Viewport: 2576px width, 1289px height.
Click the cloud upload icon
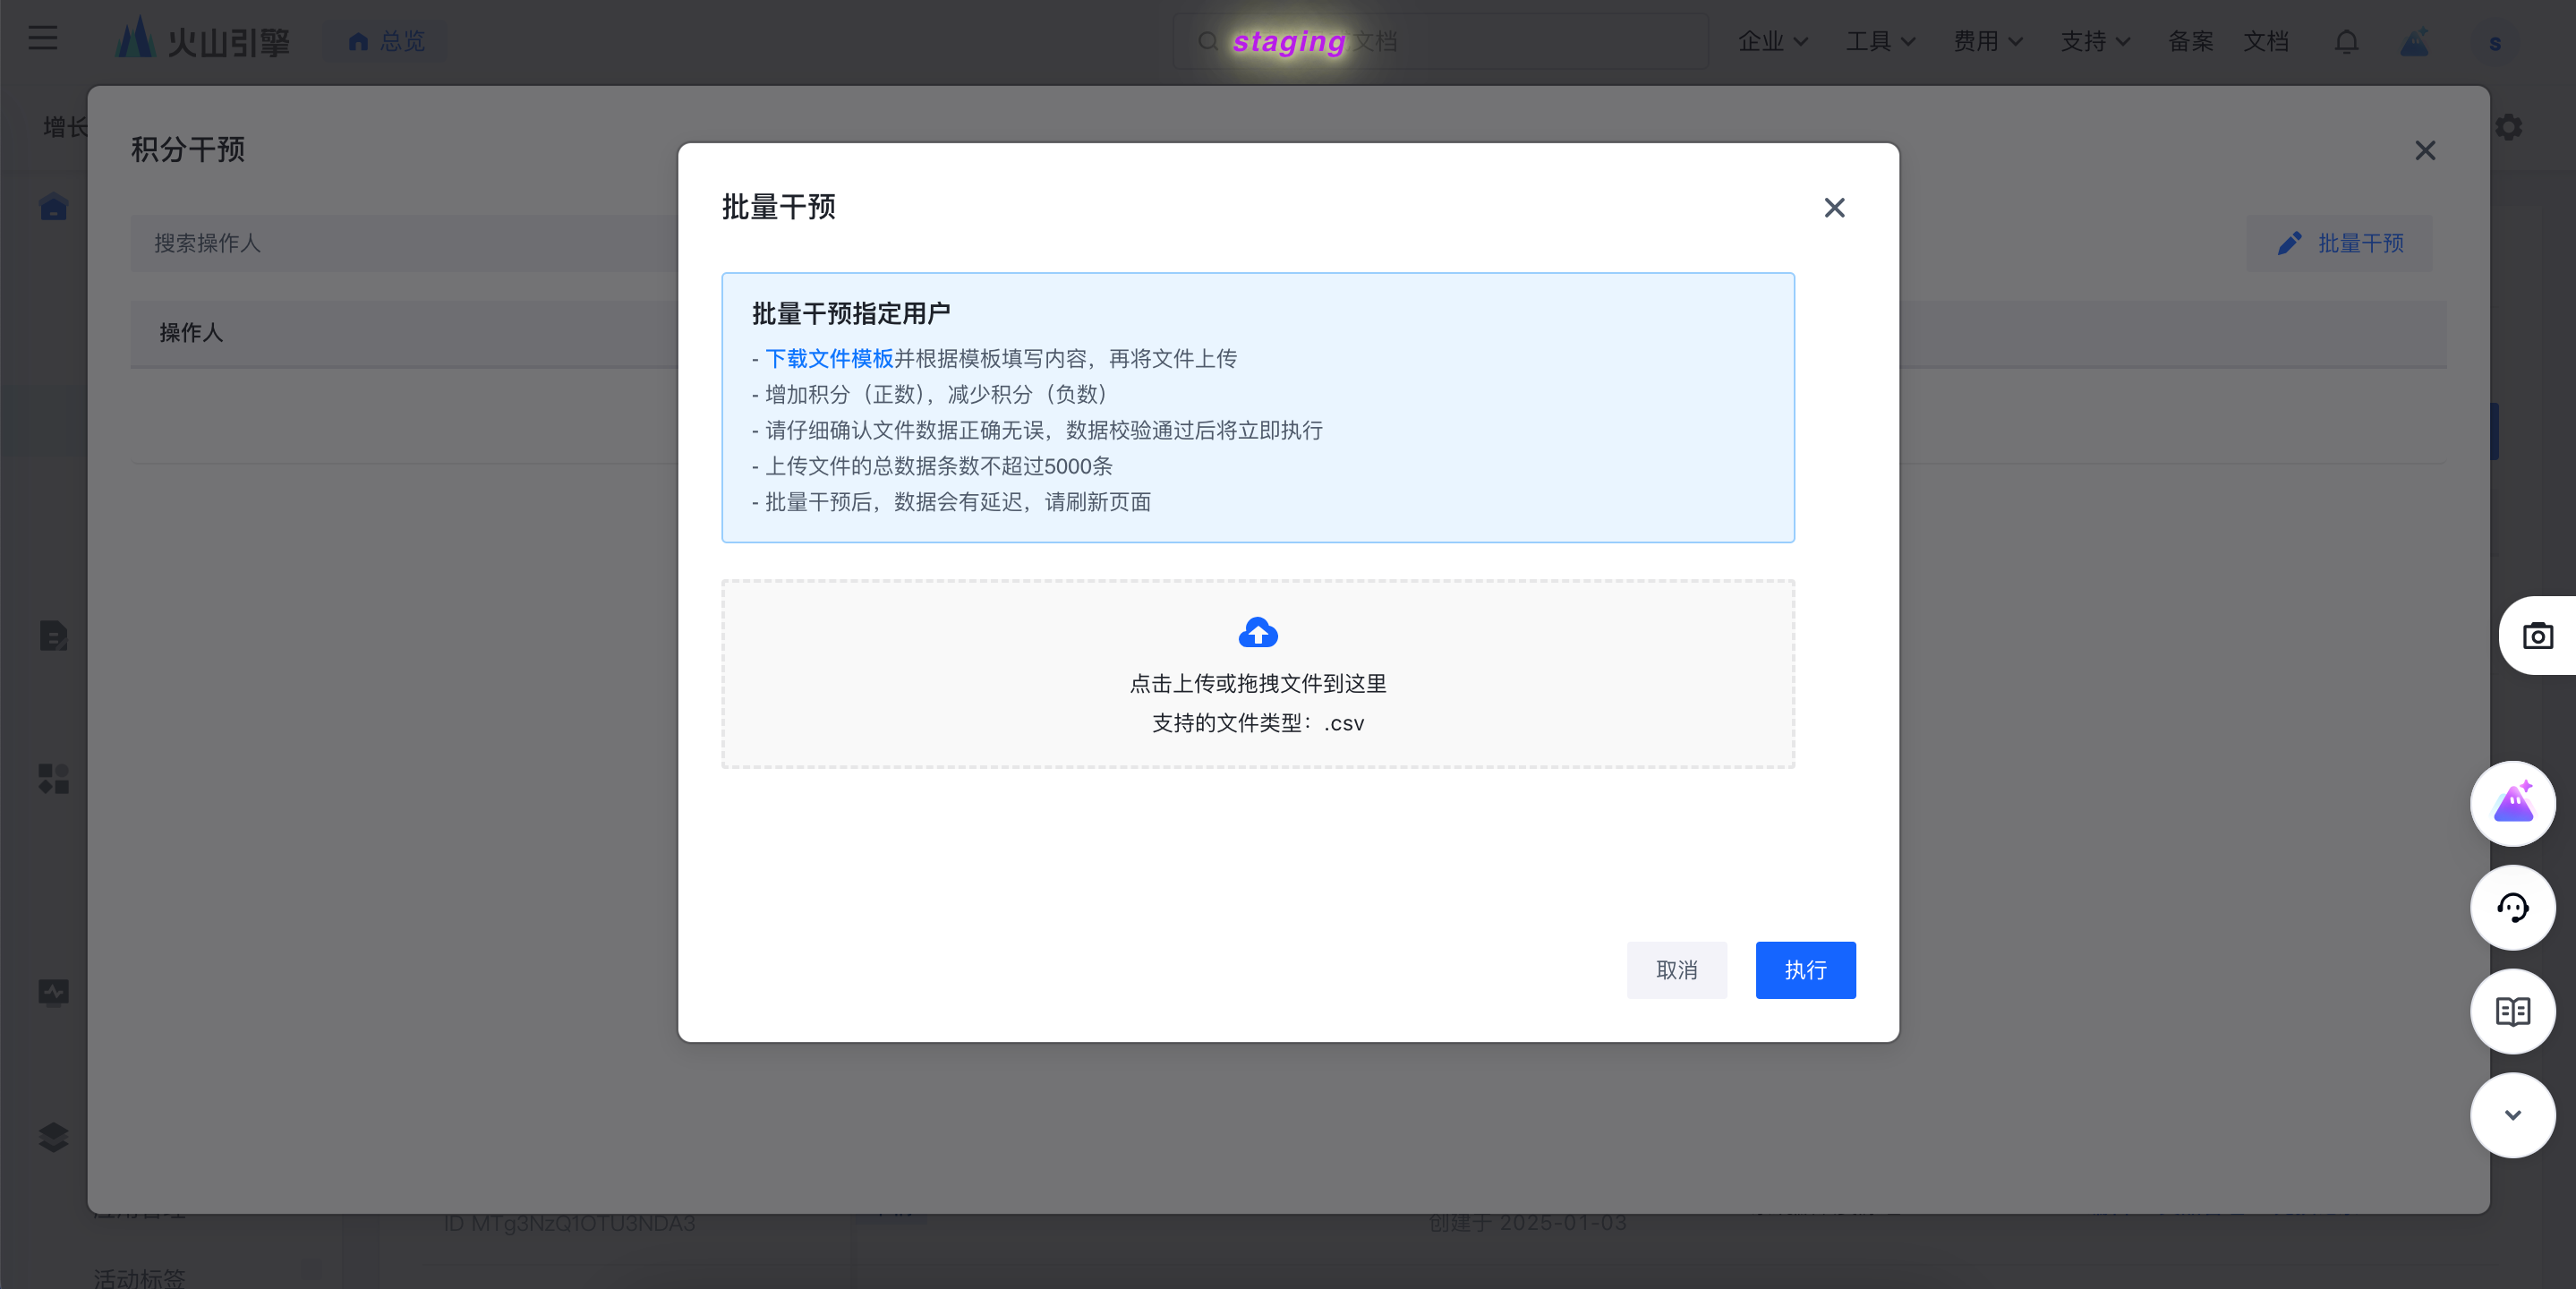pos(1258,633)
